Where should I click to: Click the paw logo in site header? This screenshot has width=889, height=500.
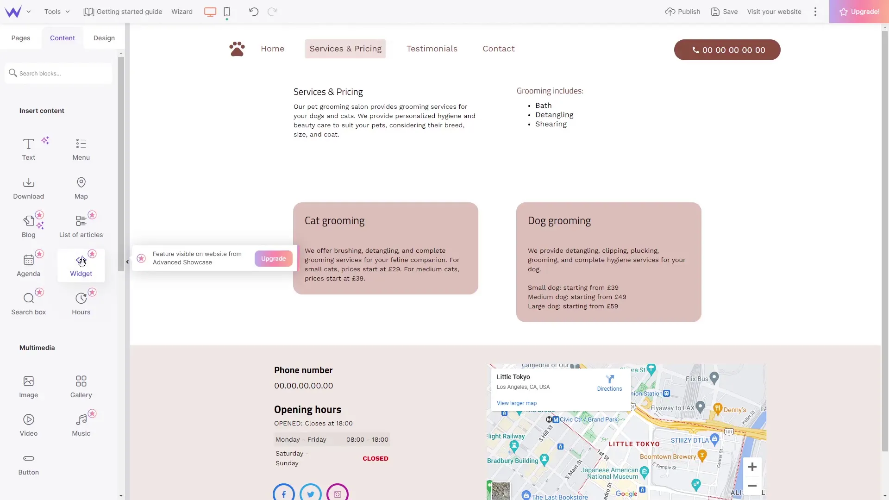(x=237, y=49)
